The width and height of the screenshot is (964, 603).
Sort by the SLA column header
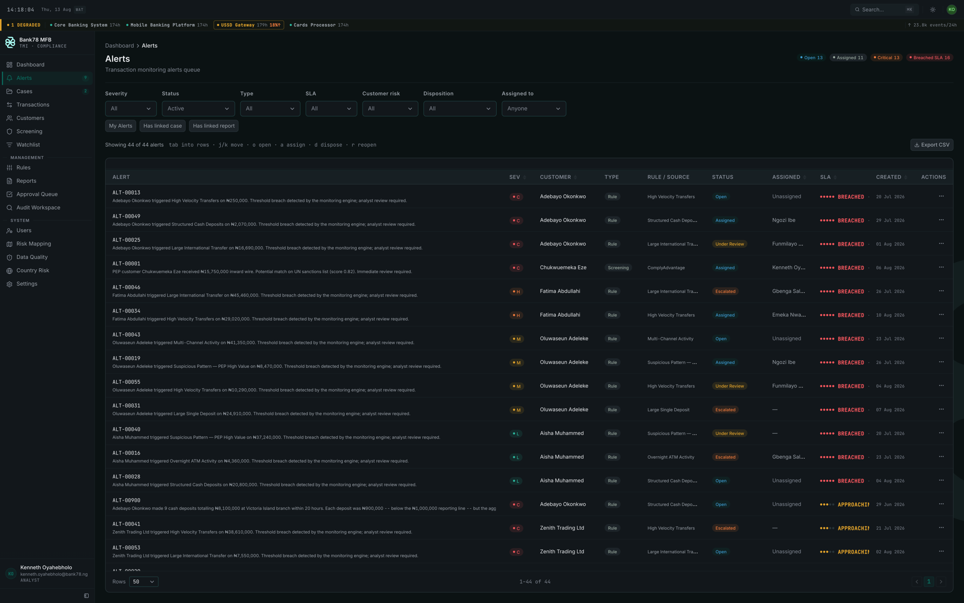coord(828,177)
